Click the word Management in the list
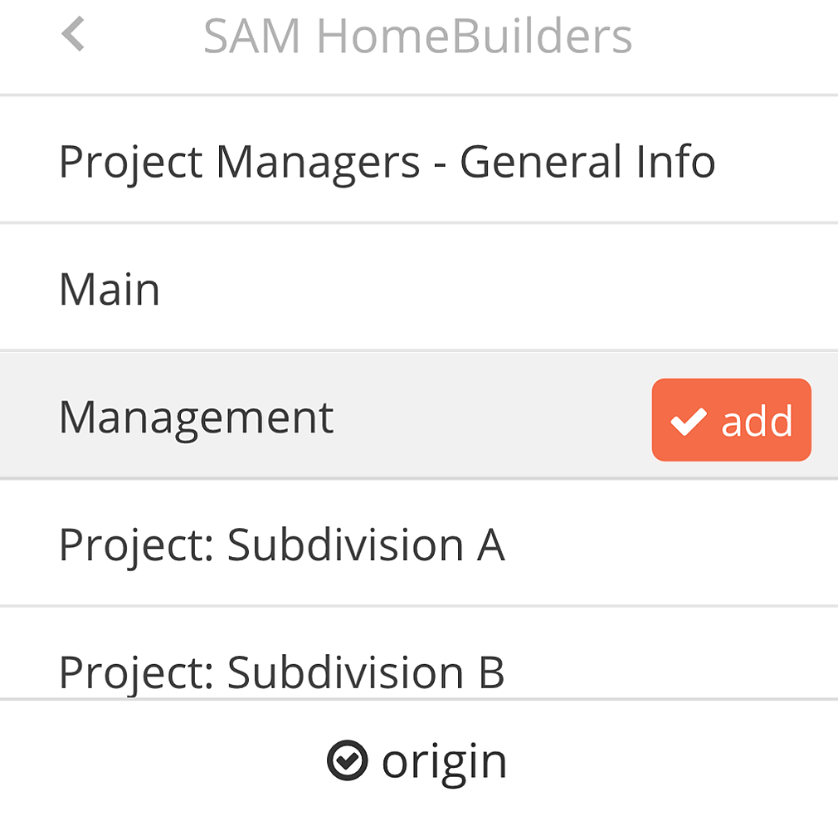 pyautogui.click(x=196, y=420)
